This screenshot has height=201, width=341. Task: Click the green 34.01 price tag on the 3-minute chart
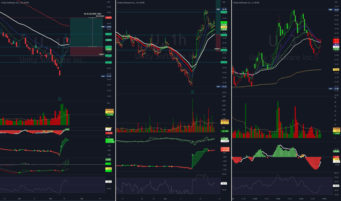pyautogui.click(x=336, y=49)
